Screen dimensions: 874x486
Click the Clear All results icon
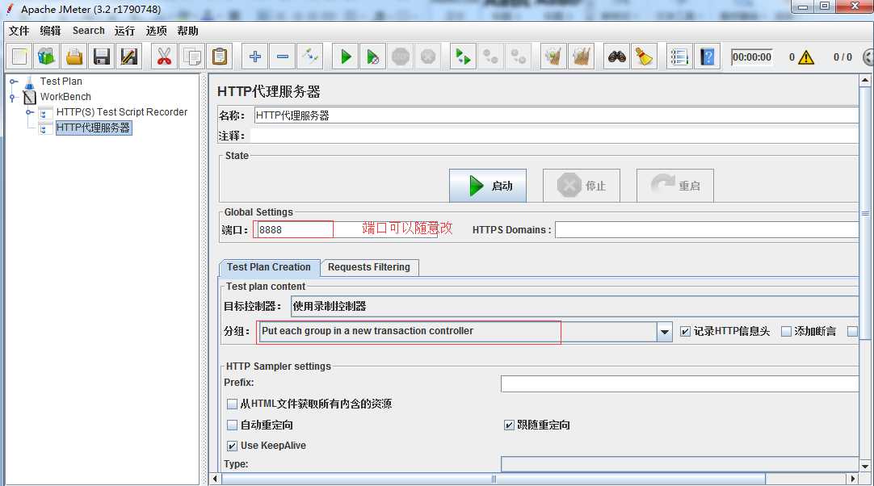point(582,57)
